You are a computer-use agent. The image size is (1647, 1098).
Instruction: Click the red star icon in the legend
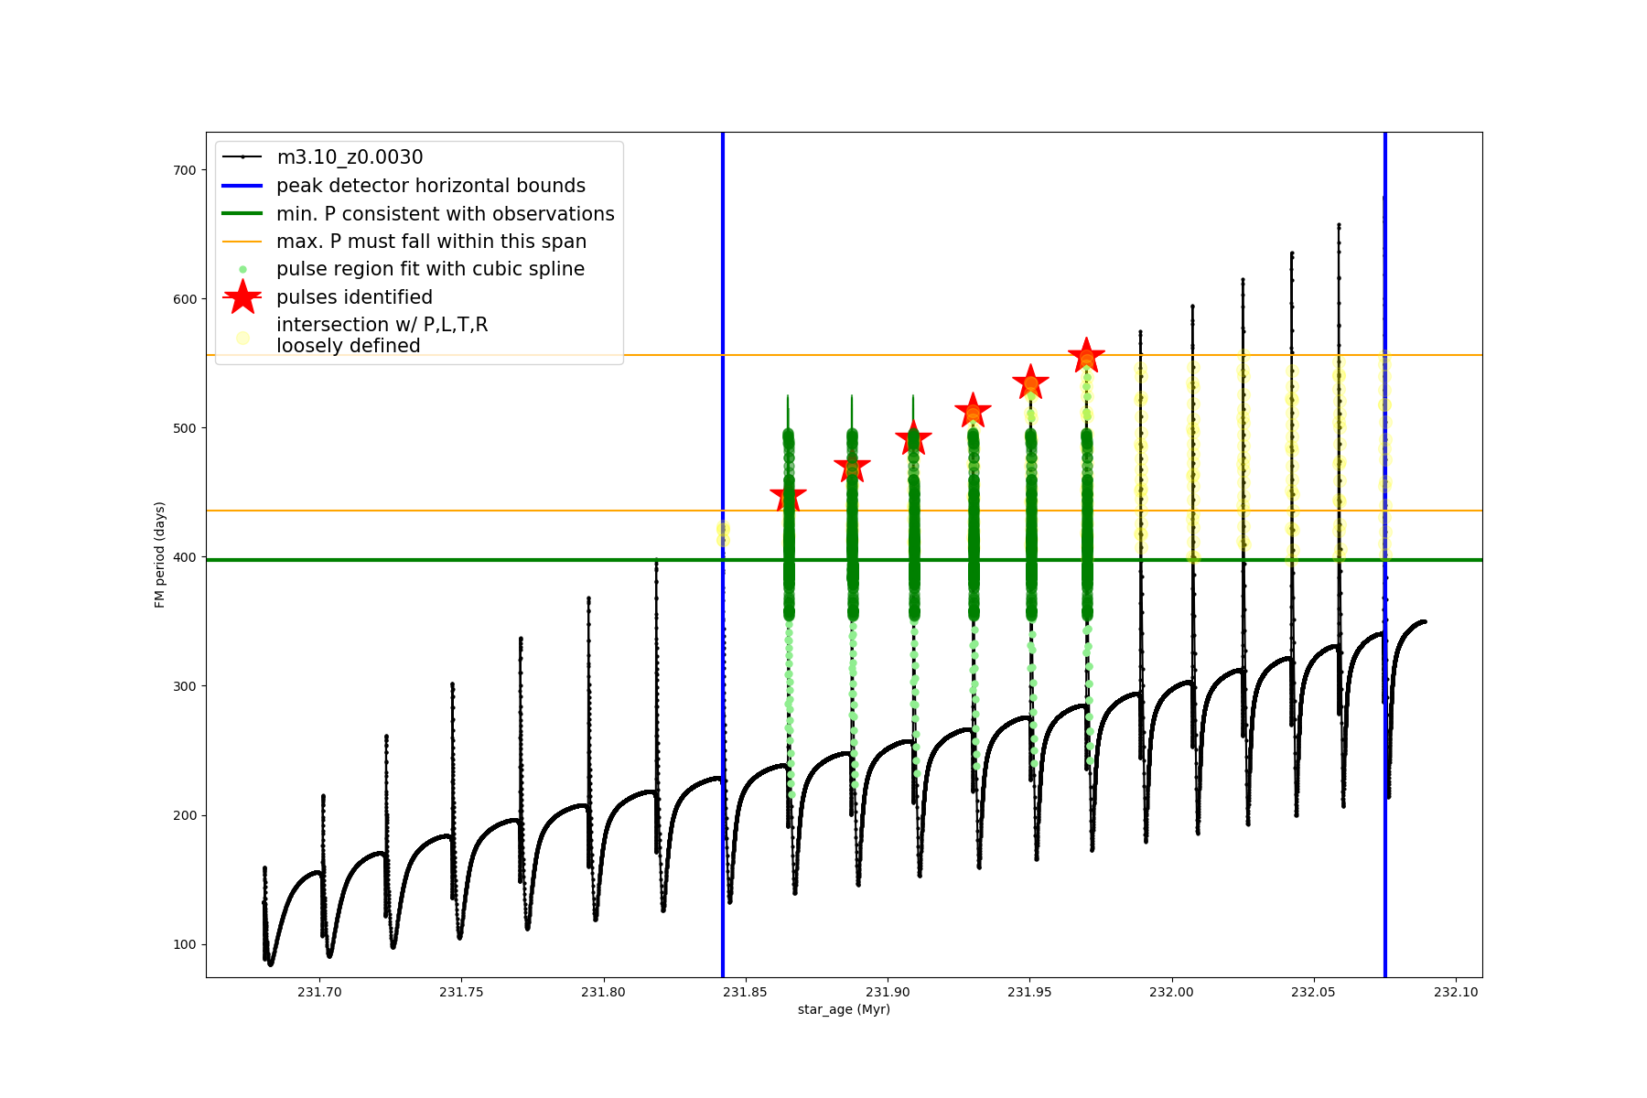[x=242, y=297]
